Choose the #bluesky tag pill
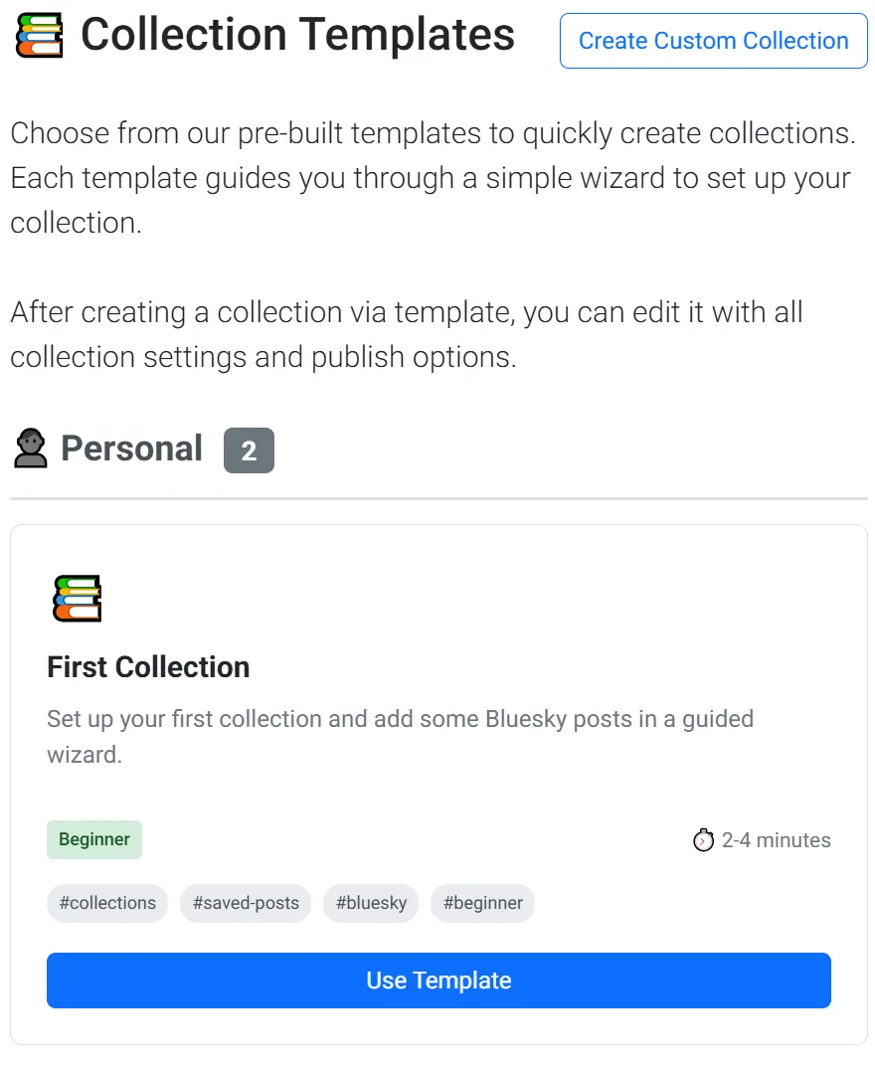The height and width of the screenshot is (1071, 875). (371, 903)
